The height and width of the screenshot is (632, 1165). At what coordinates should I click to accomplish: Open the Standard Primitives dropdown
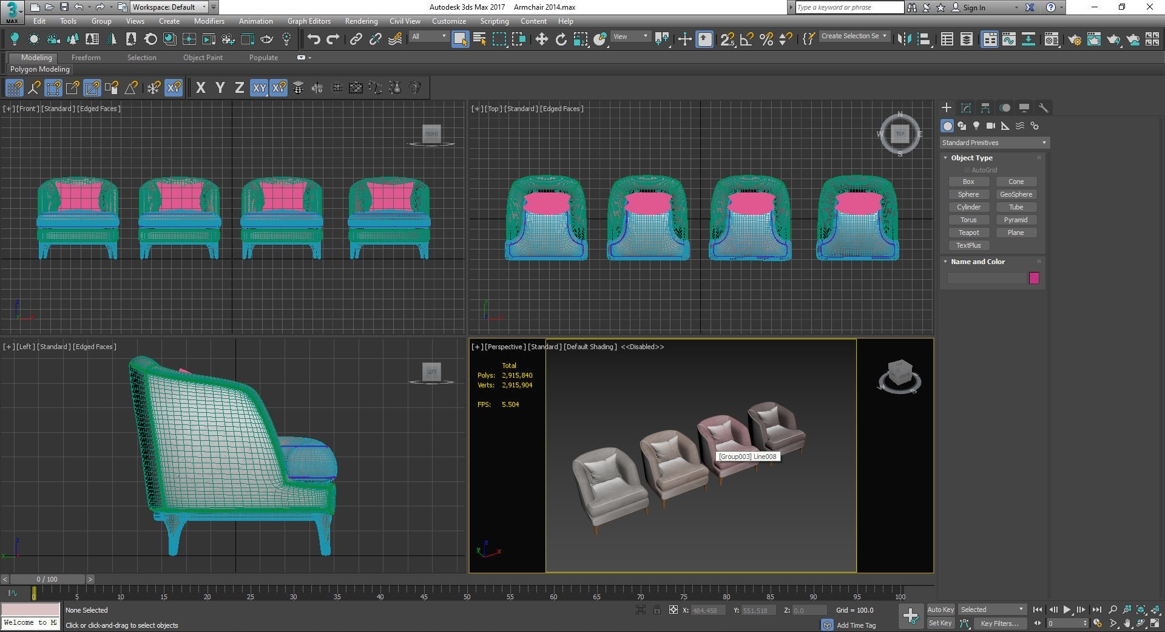coord(994,143)
